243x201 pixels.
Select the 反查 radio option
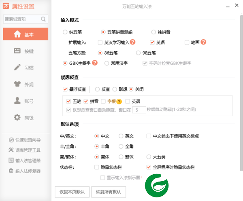tap(97, 89)
